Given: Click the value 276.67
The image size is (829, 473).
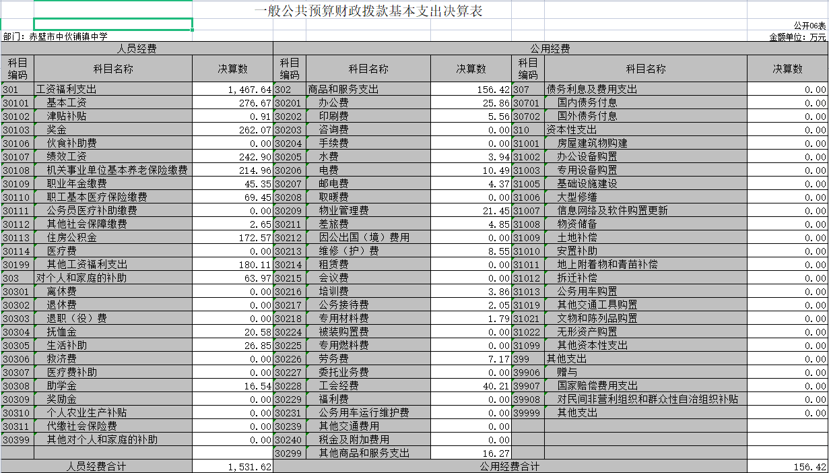Looking at the screenshot, I should 232,102.
